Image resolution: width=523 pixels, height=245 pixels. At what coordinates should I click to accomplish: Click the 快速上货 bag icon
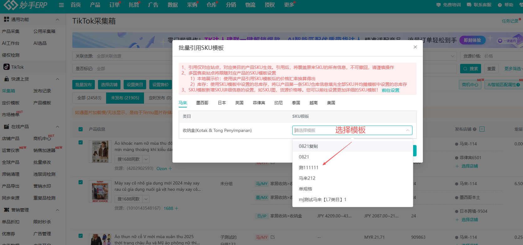click(x=7, y=79)
